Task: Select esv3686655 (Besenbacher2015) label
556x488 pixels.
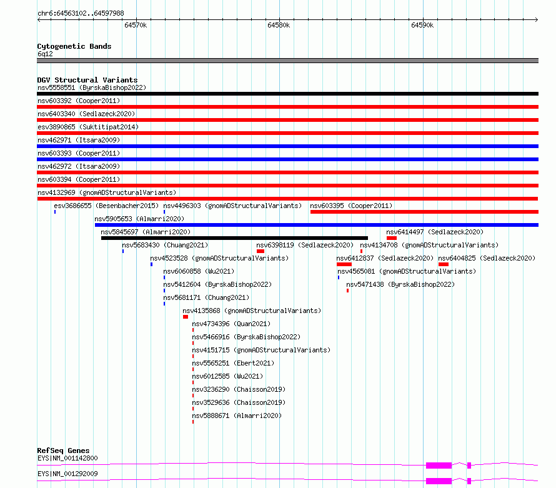Action: 106,206
